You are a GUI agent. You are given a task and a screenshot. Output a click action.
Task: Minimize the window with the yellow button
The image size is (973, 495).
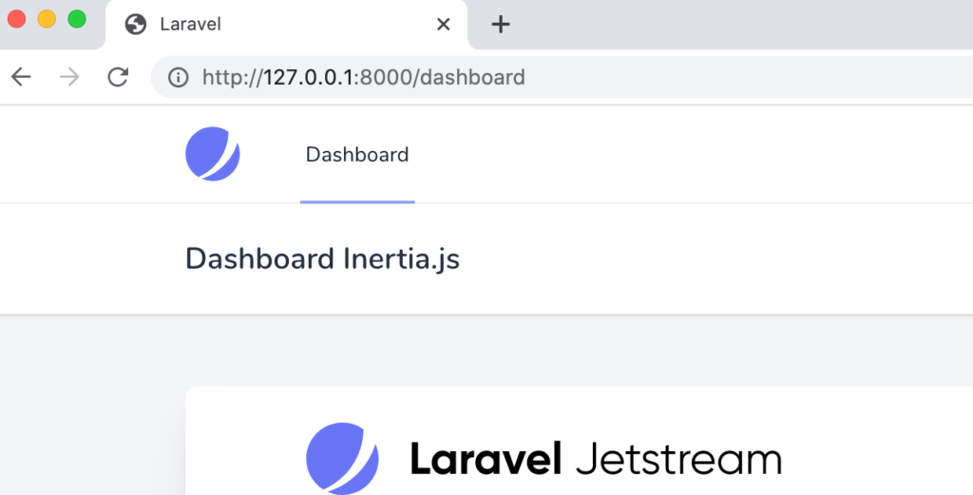[x=47, y=19]
